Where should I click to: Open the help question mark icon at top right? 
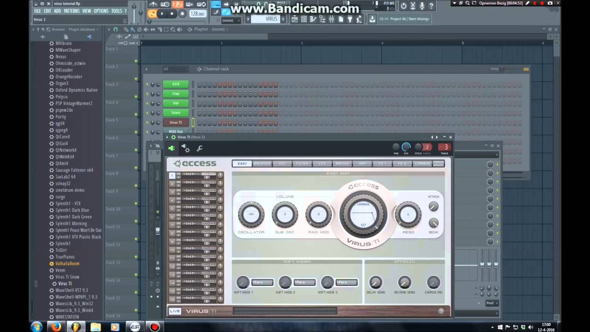[x=431, y=6]
